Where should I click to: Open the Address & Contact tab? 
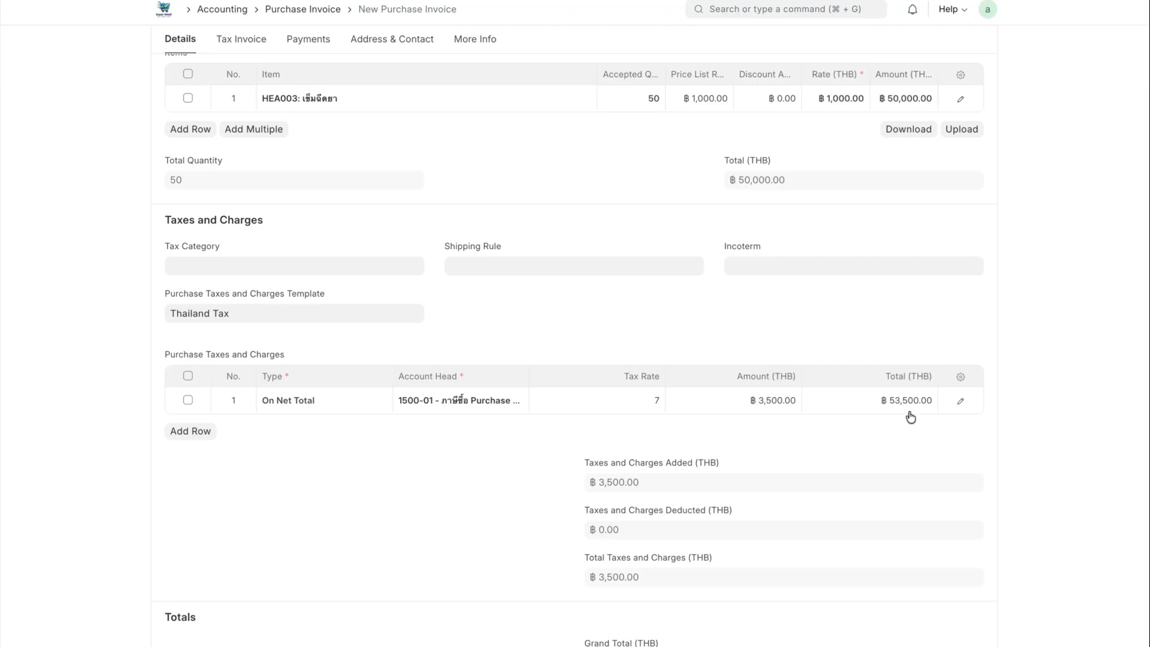(x=392, y=39)
